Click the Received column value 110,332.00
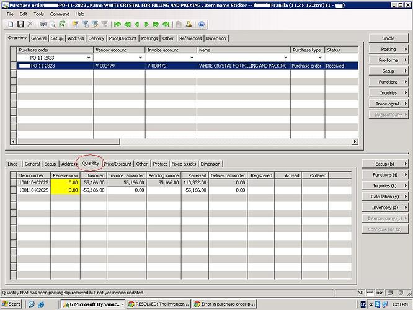The width and height of the screenshot is (413, 310). (195, 182)
